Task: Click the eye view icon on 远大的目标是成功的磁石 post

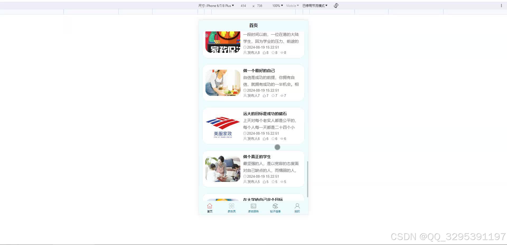Action: (x=282, y=139)
